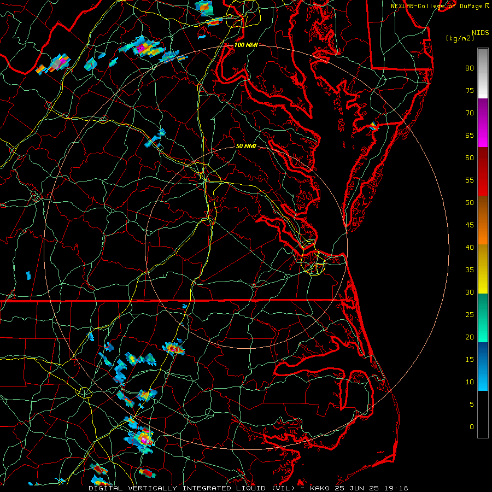Select the blue segment of the color bar
Viewport: 492px width, 492px height.
(483, 366)
